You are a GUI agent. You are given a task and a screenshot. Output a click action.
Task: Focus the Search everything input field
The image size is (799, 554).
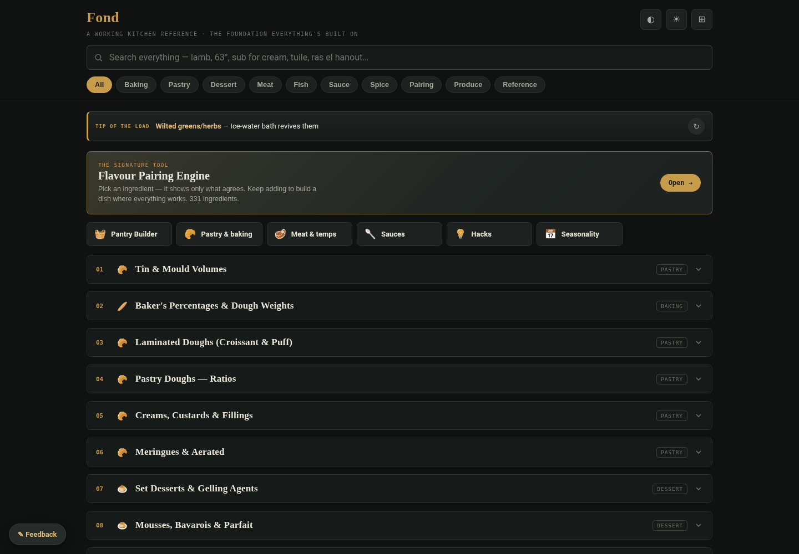399,57
